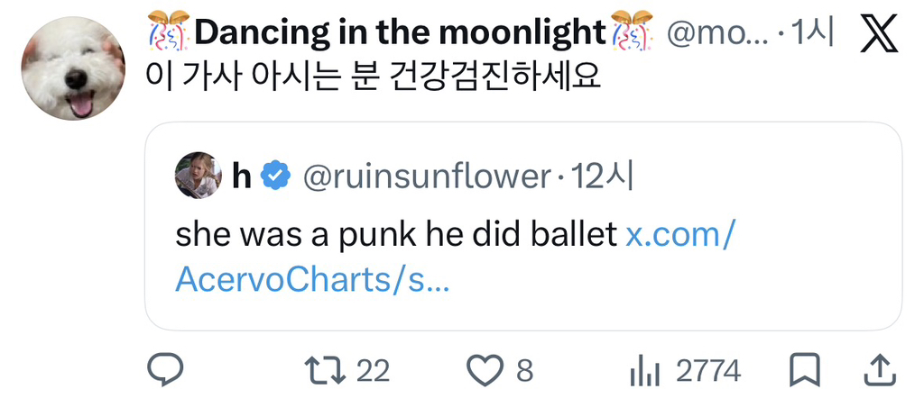Click the view count 2774

(707, 371)
